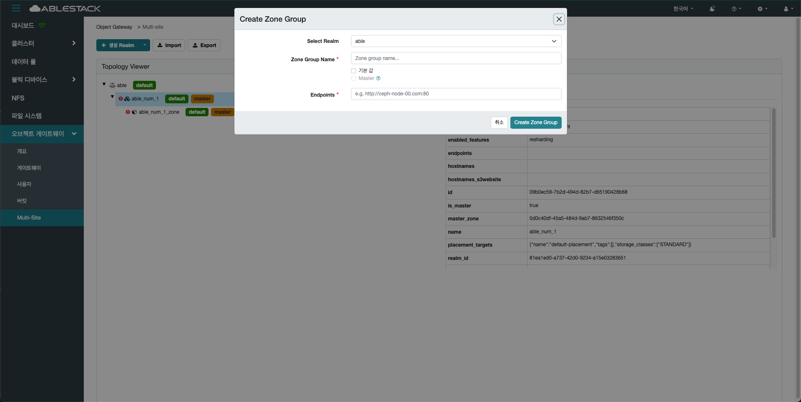Close the Create Zone Group dialog
801x402 pixels.
coord(559,19)
